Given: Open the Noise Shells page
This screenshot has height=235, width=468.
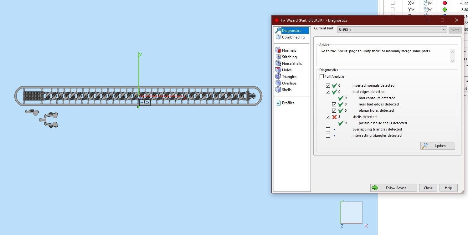Looking at the screenshot, I should (292, 64).
